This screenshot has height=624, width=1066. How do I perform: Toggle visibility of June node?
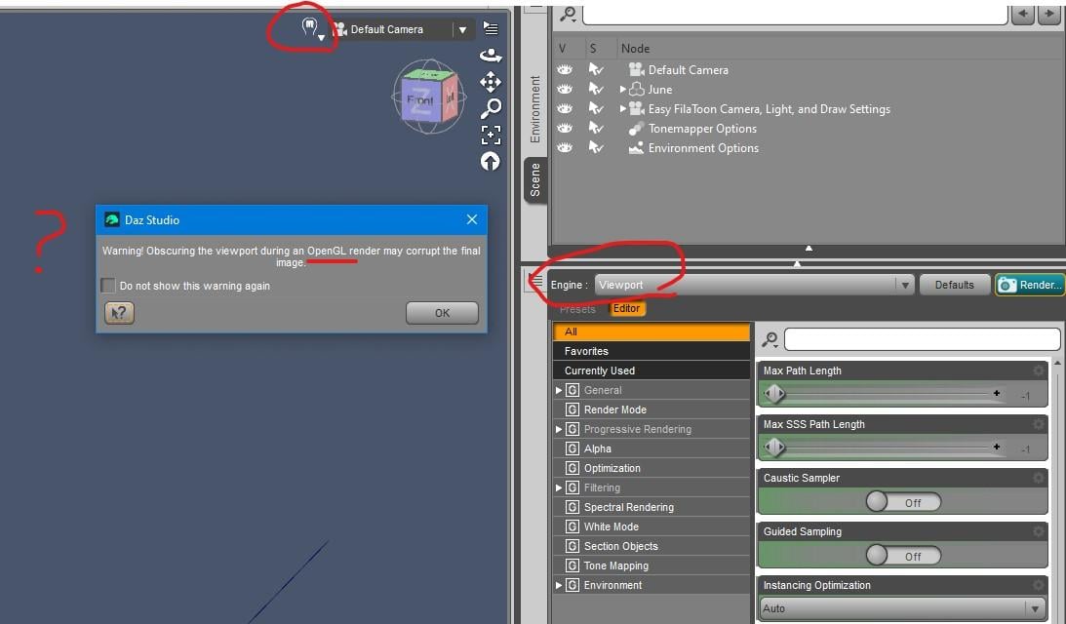pyautogui.click(x=565, y=89)
